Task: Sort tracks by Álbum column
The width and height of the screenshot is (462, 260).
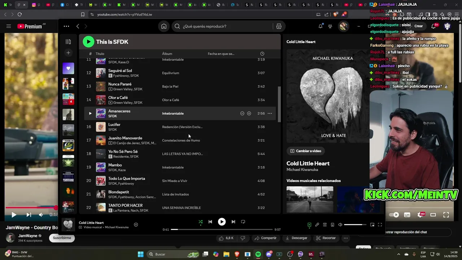Action: pyautogui.click(x=167, y=54)
